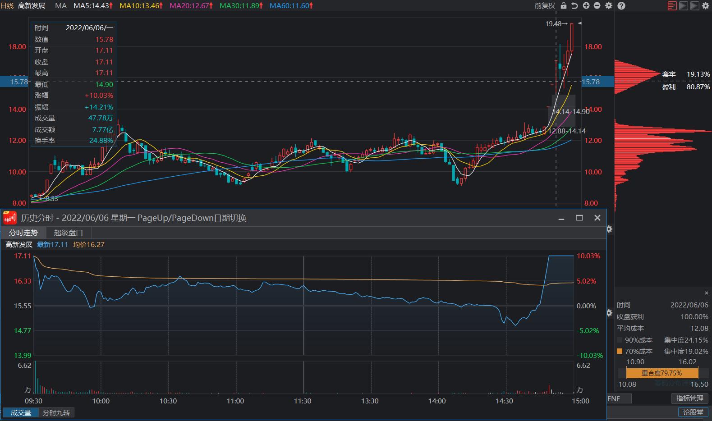Select the red chip distribution panel icon

(672, 6)
